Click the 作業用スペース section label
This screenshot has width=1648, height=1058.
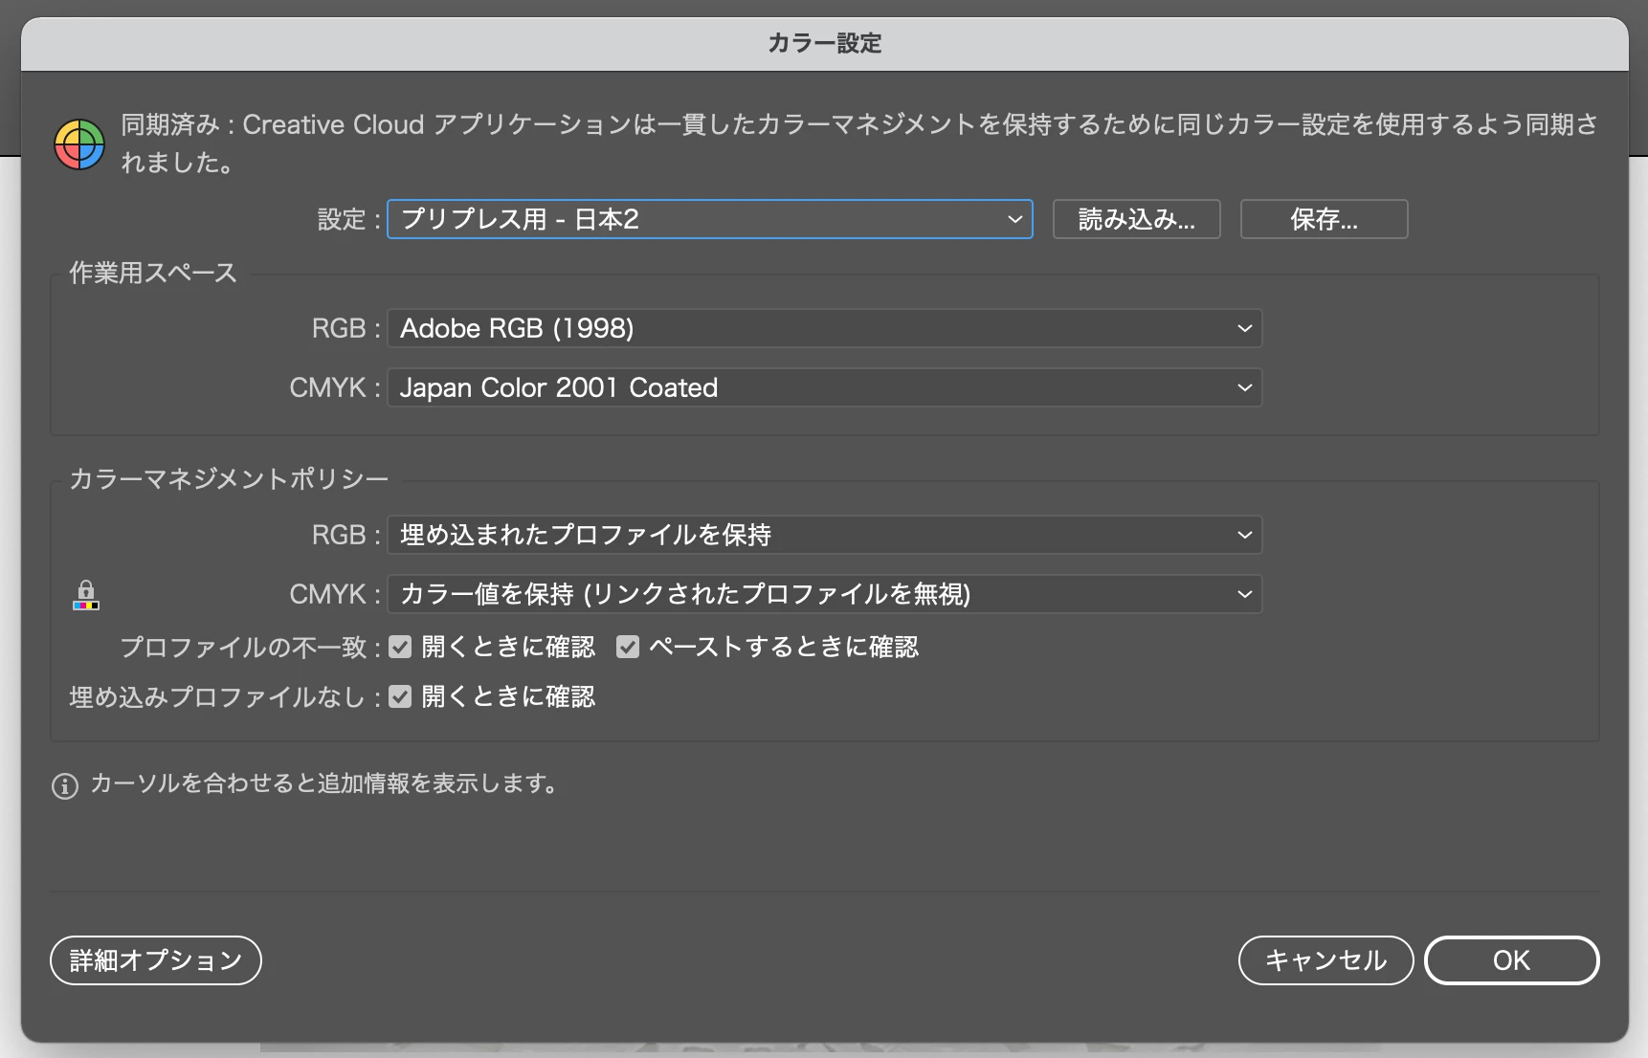coord(153,273)
